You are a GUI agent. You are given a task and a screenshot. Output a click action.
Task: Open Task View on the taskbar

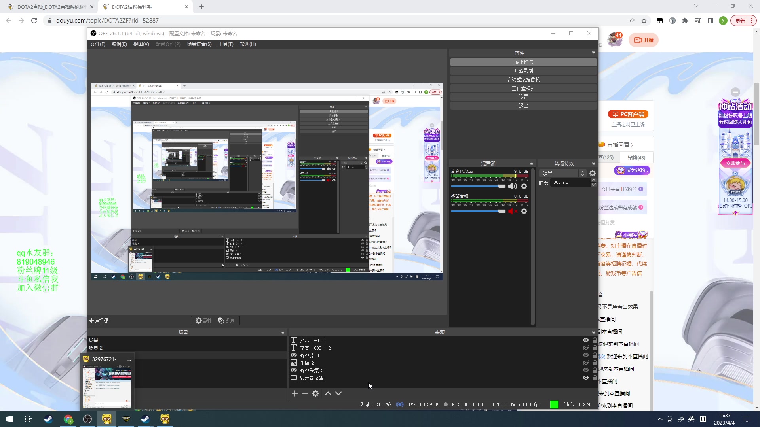28,419
